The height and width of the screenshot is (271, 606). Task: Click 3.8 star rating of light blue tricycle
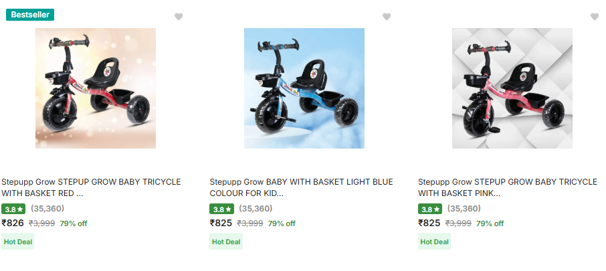221,209
